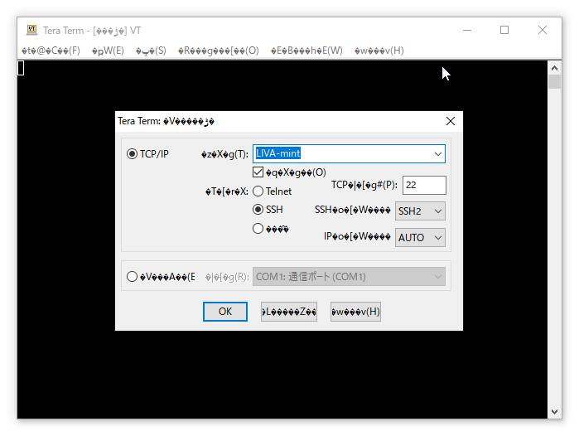Expand the host dropdown showing LIVA-mint
Image resolution: width=579 pixels, height=436 pixels.
(x=438, y=153)
